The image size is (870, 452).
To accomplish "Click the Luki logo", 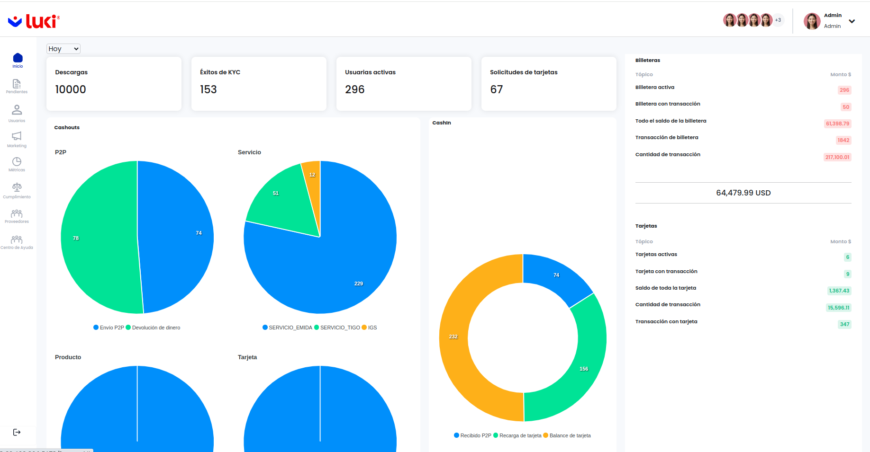I will [x=34, y=21].
